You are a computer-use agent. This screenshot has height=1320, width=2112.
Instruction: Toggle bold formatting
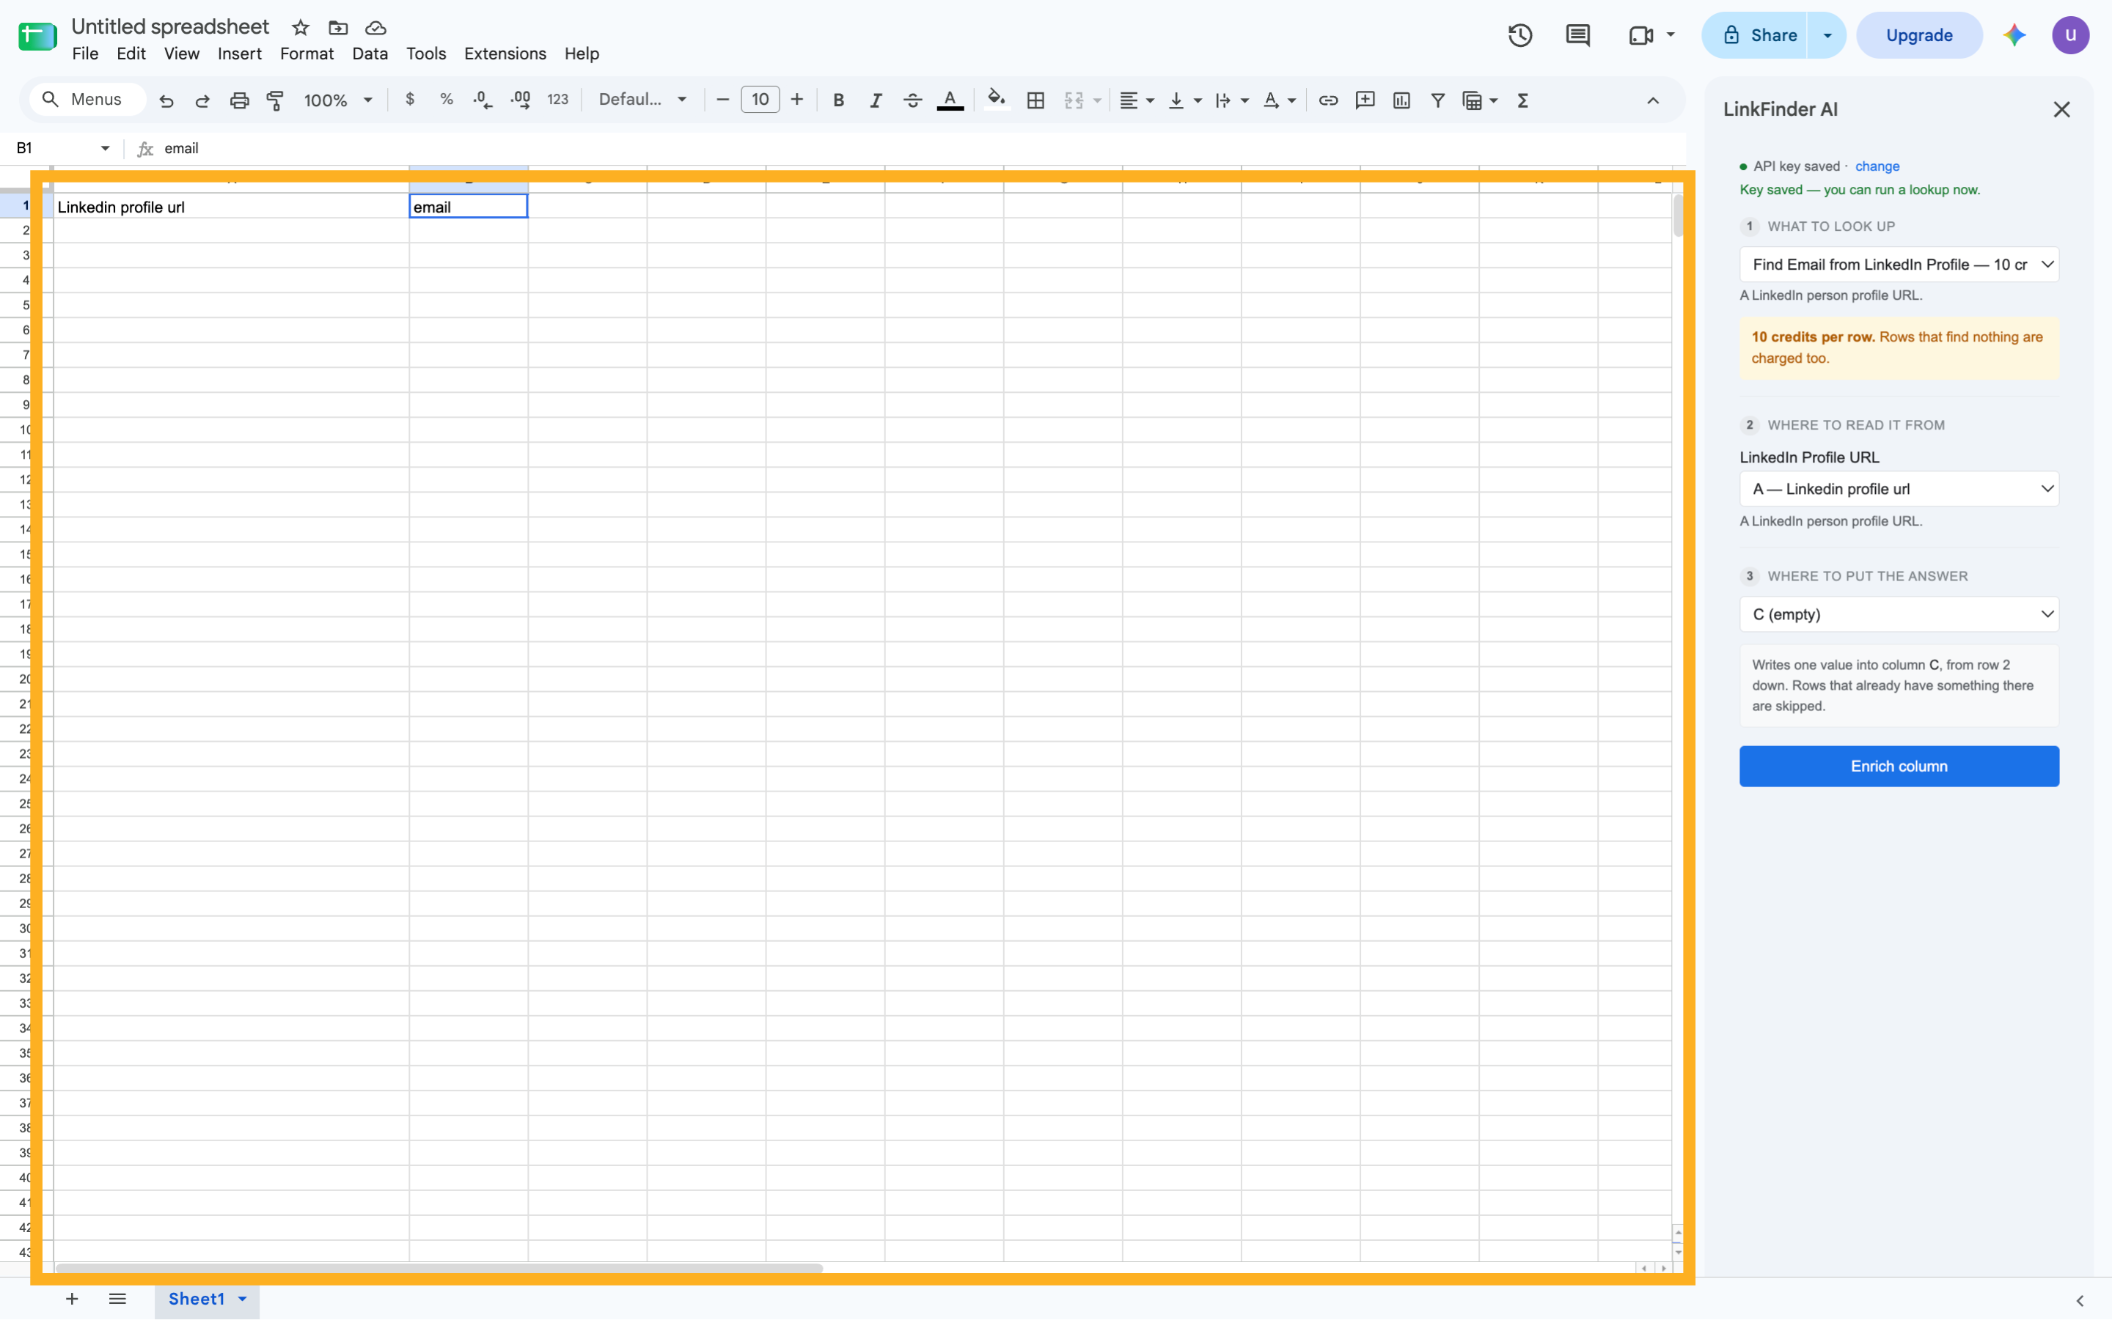click(x=837, y=100)
